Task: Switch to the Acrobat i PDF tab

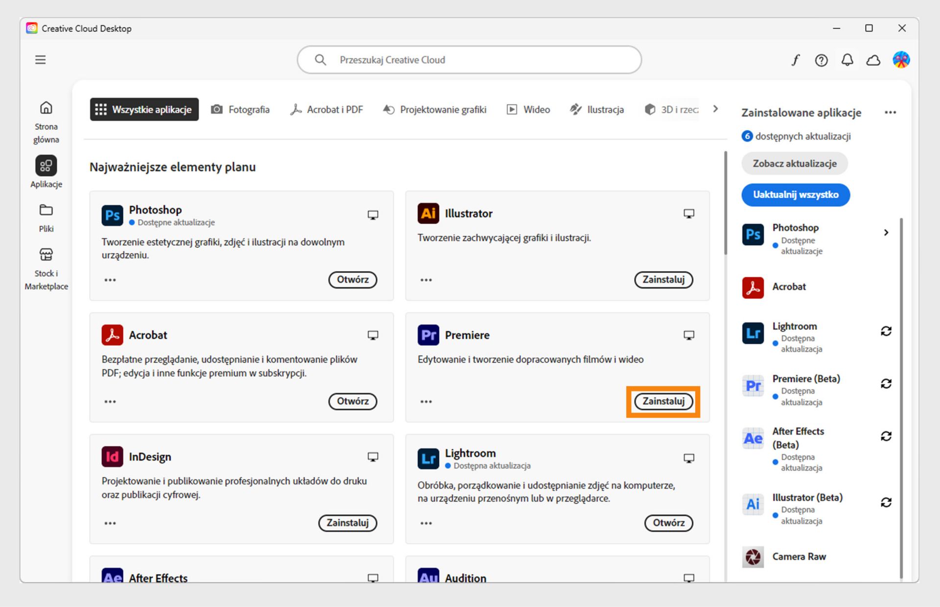Action: (x=327, y=109)
